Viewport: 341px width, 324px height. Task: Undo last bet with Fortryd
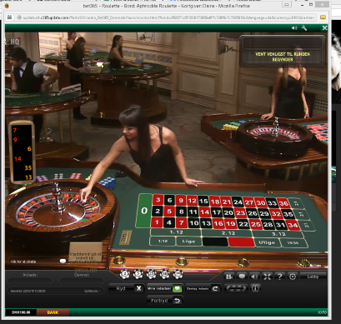(164, 301)
